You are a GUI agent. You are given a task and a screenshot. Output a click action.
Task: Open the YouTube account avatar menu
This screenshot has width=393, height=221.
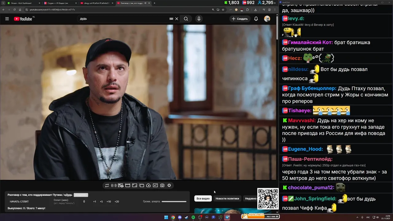(267, 19)
